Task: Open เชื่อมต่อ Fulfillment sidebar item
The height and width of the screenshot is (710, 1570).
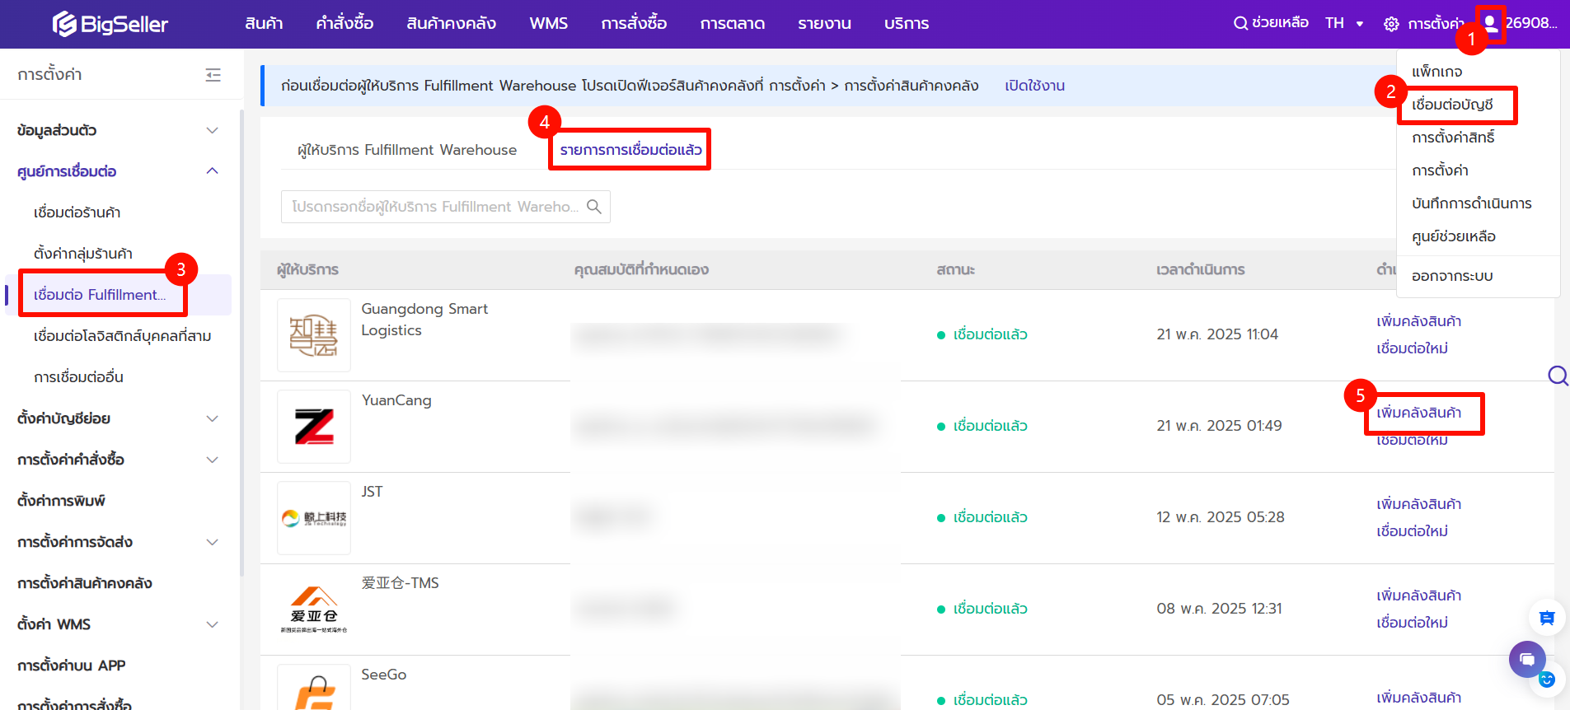Action: point(99,295)
